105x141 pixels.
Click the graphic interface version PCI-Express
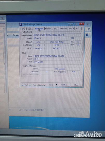(x=60, y=69)
